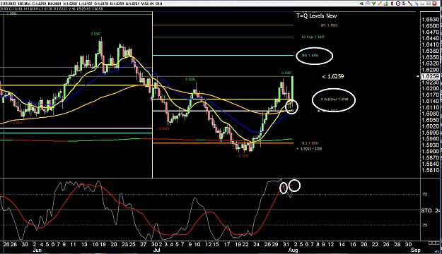The image size is (442, 254).
Task: Open the green bar chart icon
Action: pyautogui.click(x=386, y=4)
